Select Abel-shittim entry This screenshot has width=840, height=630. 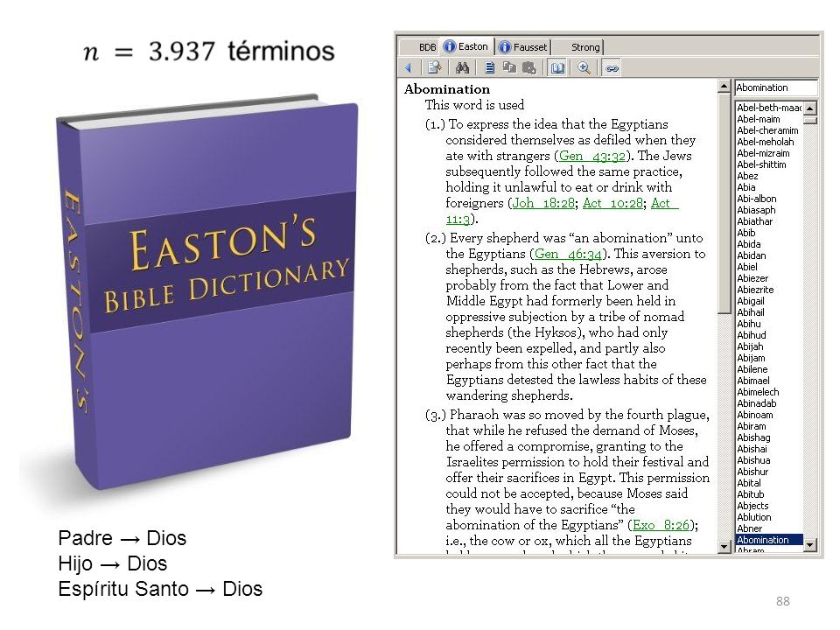[761, 164]
